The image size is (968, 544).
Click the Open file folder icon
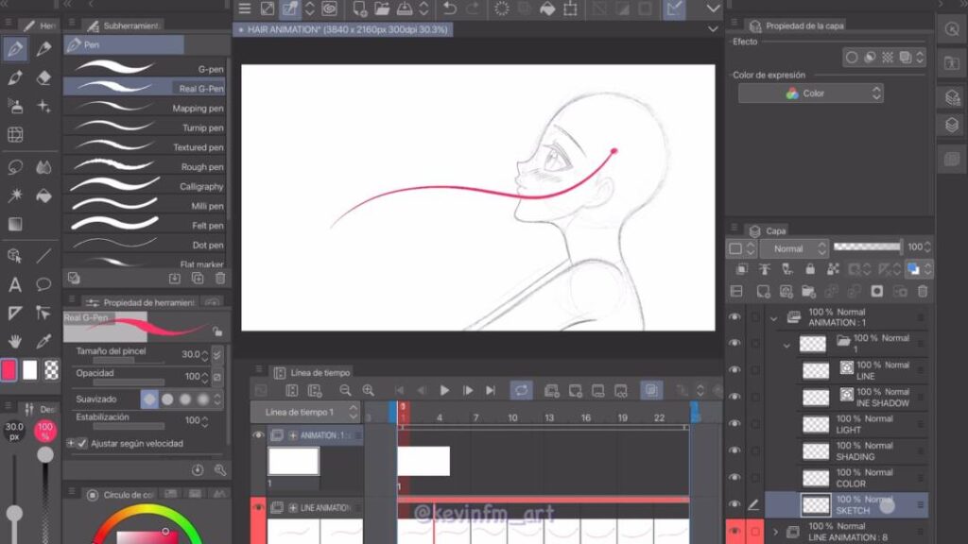382,8
